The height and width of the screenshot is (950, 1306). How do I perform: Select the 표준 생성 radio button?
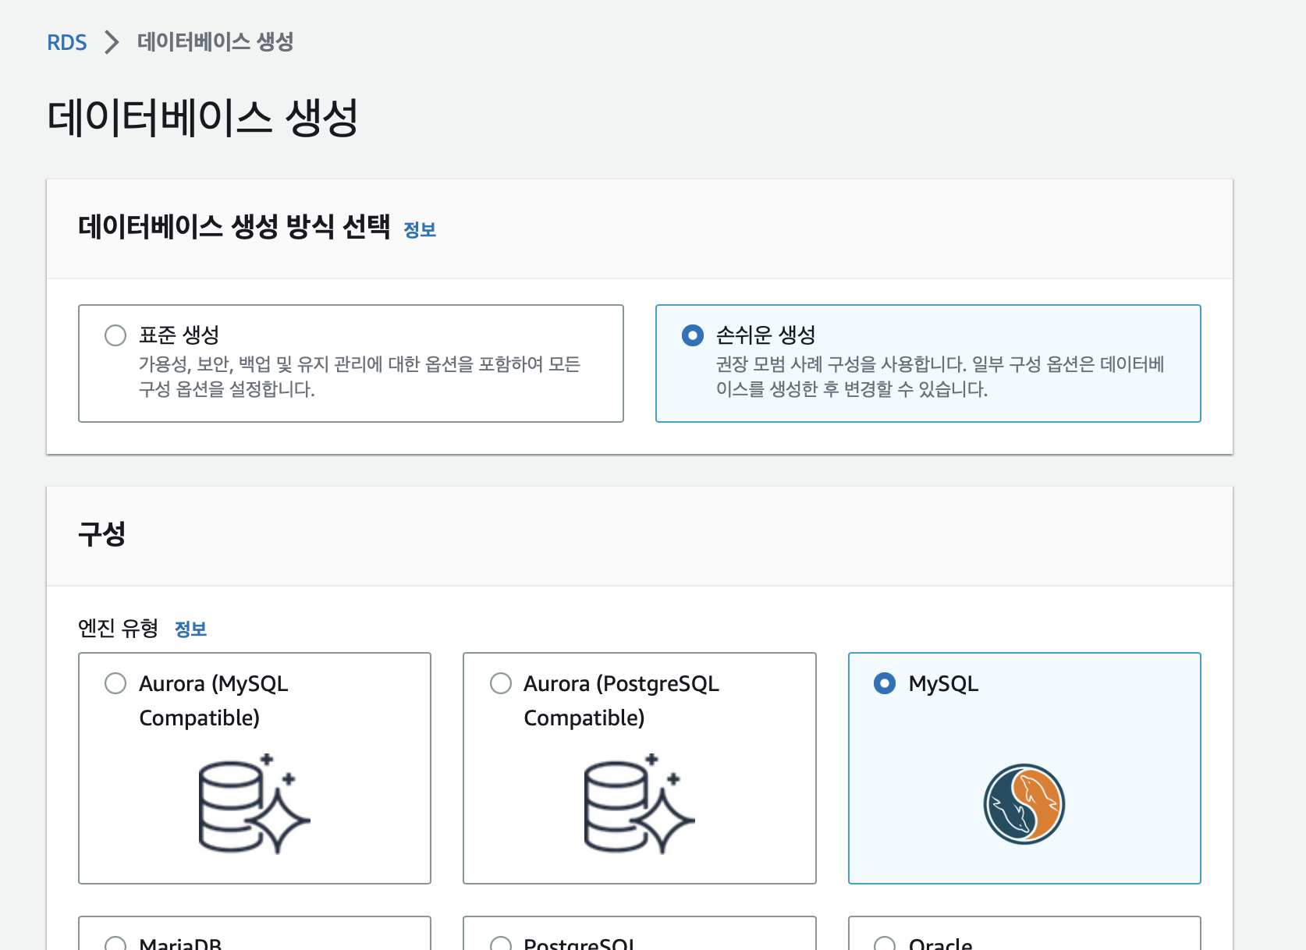(x=115, y=335)
